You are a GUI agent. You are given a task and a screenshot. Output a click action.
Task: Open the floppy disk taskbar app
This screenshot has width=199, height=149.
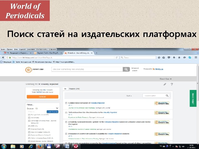point(49,147)
